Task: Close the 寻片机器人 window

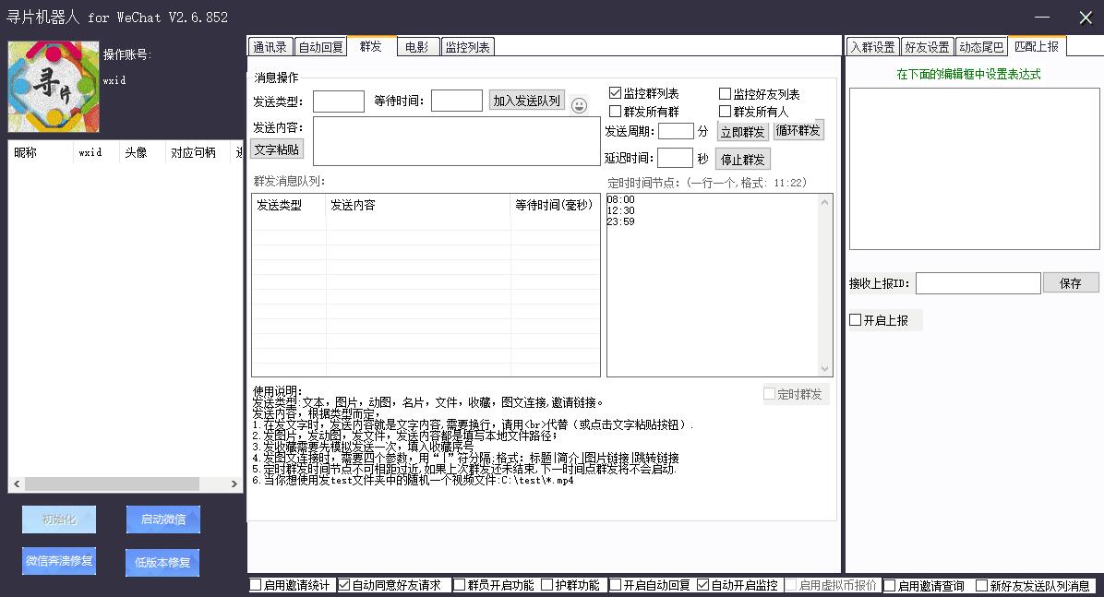Action: point(1086,18)
